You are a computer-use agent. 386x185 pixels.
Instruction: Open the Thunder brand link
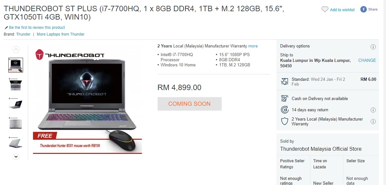click(x=23, y=34)
